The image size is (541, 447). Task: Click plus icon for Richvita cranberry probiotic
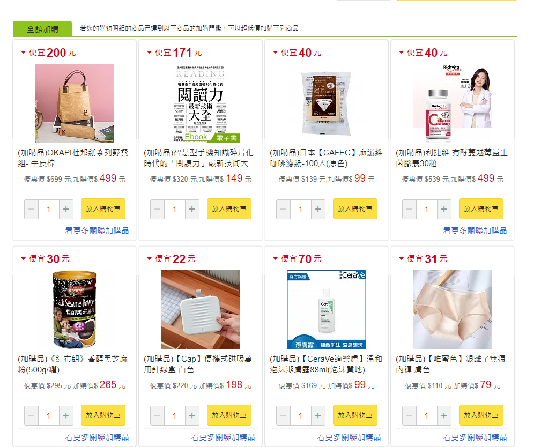coord(444,209)
